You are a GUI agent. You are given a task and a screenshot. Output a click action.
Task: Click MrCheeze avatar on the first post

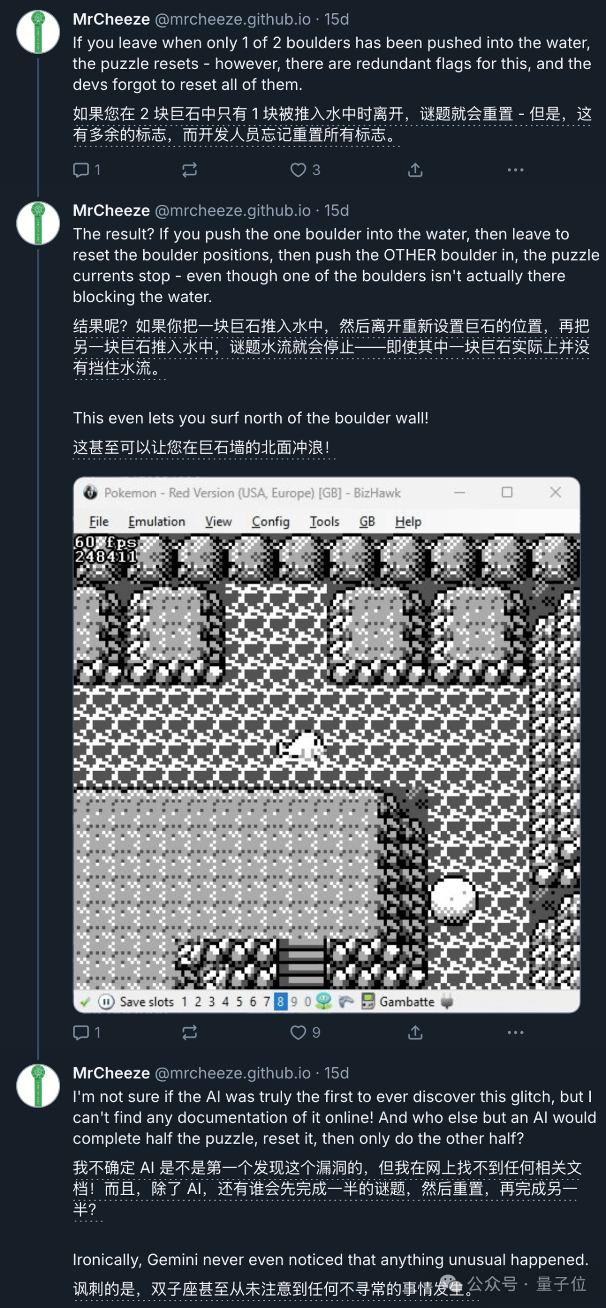[x=38, y=32]
